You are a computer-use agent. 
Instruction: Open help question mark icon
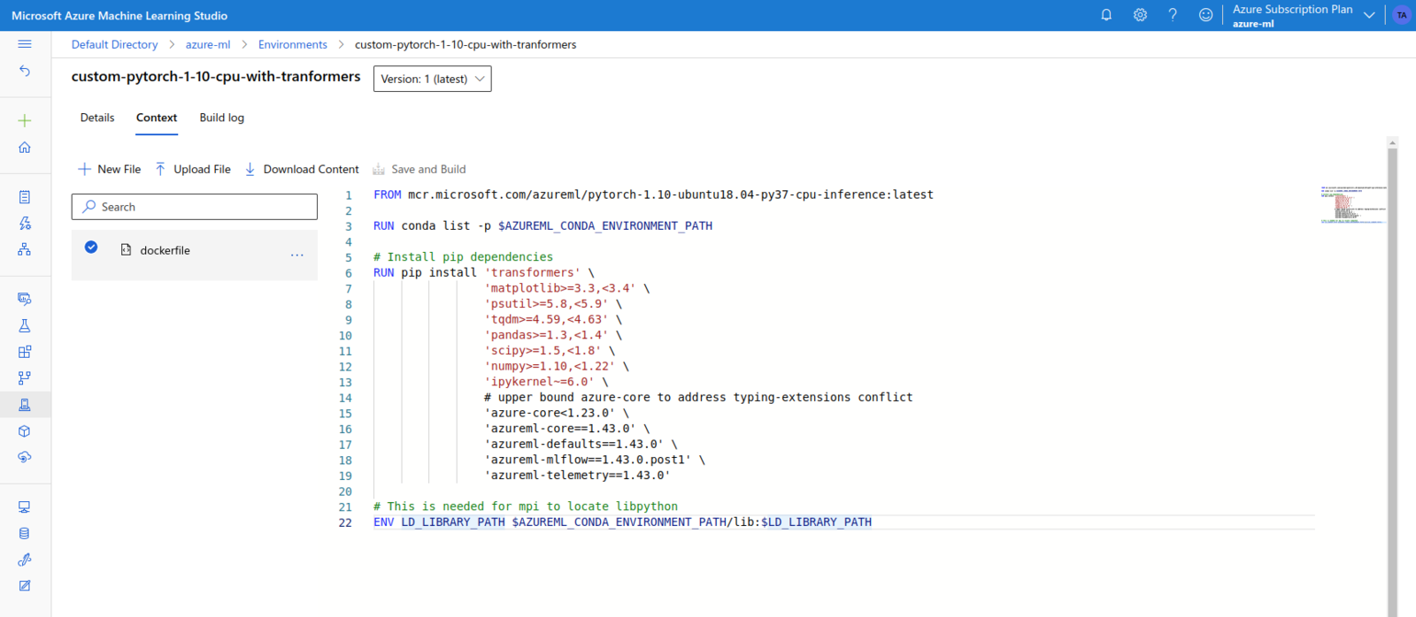(x=1173, y=15)
